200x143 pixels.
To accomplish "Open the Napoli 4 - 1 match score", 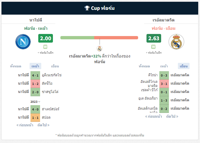I will (35, 75).
